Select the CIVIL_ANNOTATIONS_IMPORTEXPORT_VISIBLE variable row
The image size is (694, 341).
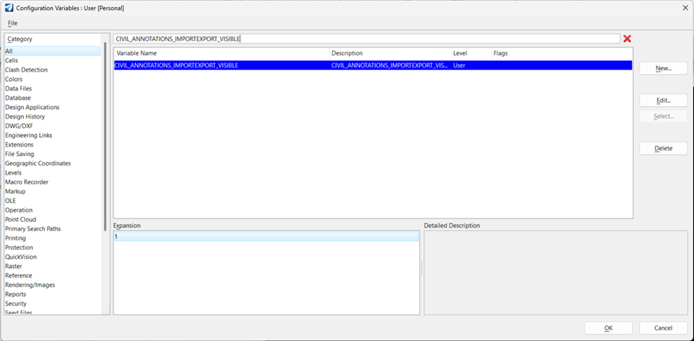373,65
